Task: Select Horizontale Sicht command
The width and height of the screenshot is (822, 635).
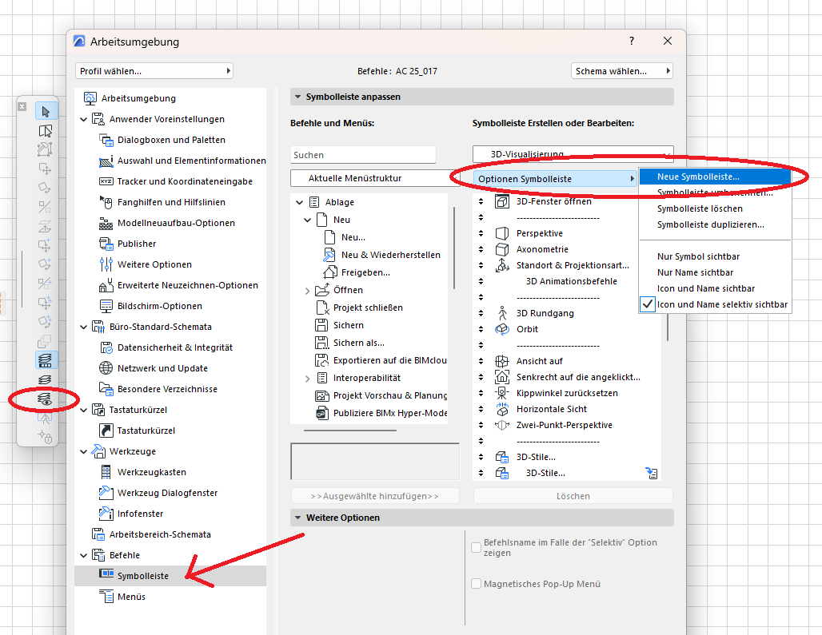Action: pos(551,410)
